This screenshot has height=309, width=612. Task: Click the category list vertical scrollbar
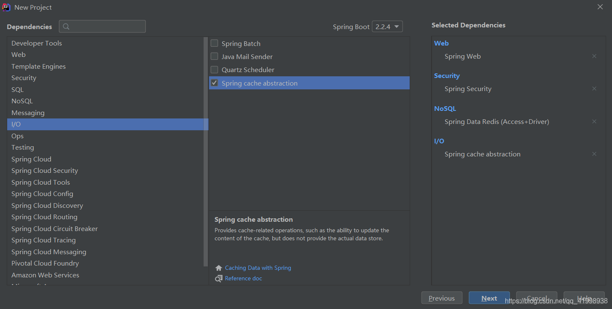[x=206, y=152]
